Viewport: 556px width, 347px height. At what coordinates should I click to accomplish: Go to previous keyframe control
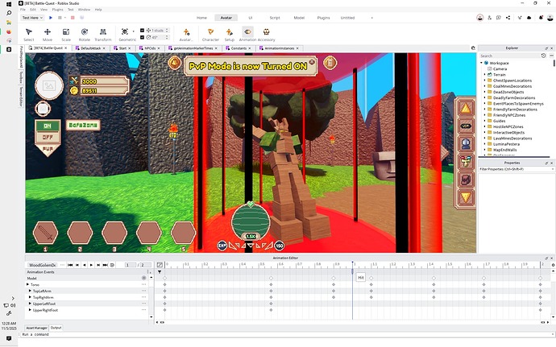click(77, 265)
